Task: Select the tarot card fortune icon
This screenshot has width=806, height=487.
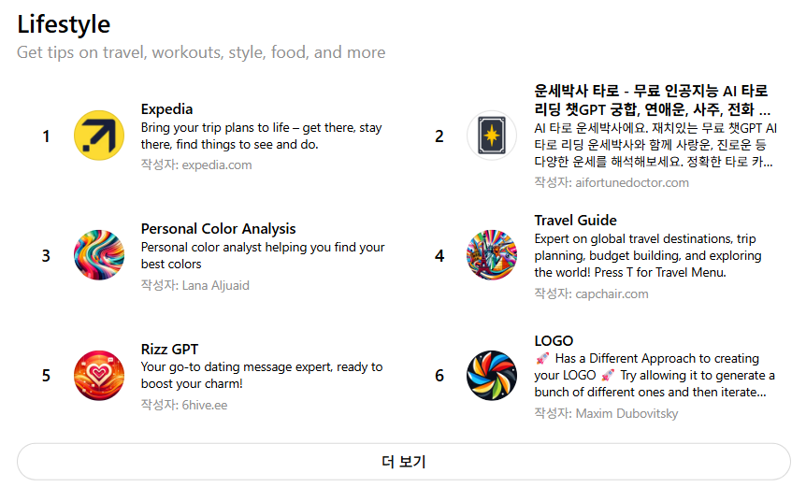Action: click(x=492, y=136)
